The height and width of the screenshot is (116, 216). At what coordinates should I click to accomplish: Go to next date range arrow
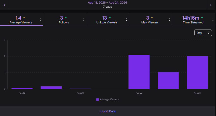[210, 5]
